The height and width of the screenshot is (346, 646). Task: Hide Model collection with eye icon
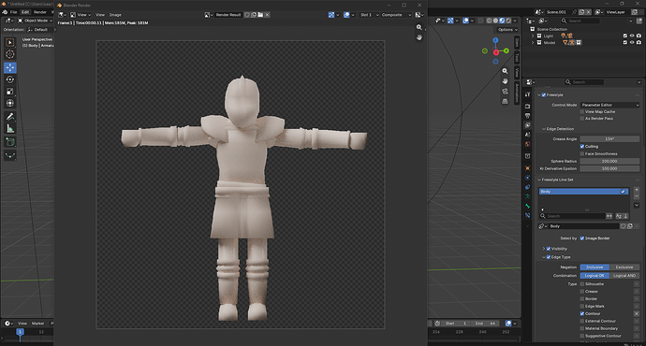point(632,42)
